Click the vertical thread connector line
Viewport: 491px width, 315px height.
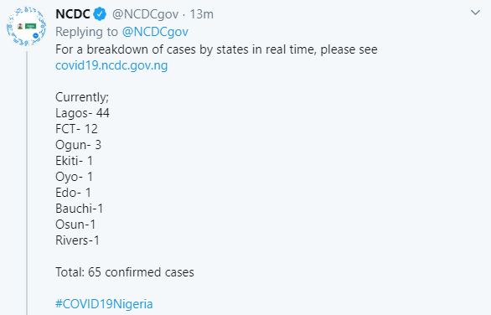pos(27,183)
